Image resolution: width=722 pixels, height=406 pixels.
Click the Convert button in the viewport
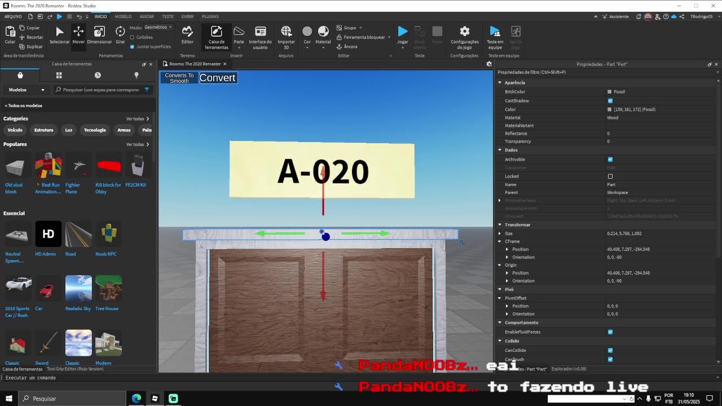point(218,78)
